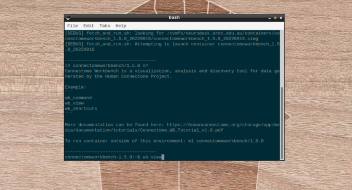Minimize the bash terminal window
352x190 pixels.
(x=269, y=18)
